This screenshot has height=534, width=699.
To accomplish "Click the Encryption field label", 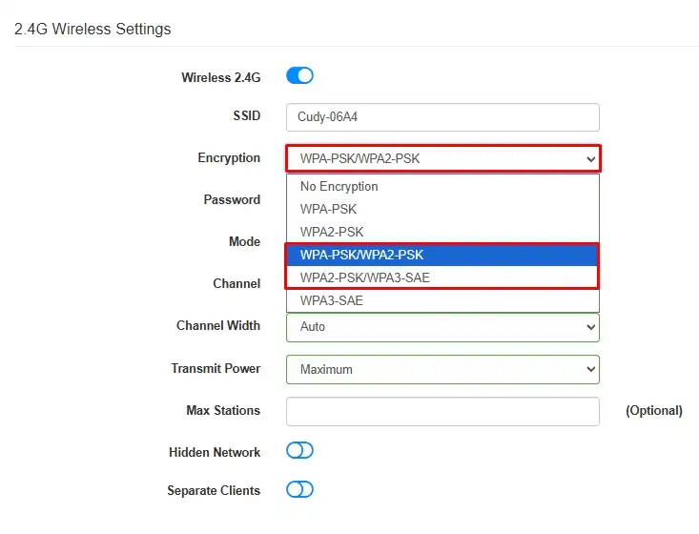I will tap(229, 157).
